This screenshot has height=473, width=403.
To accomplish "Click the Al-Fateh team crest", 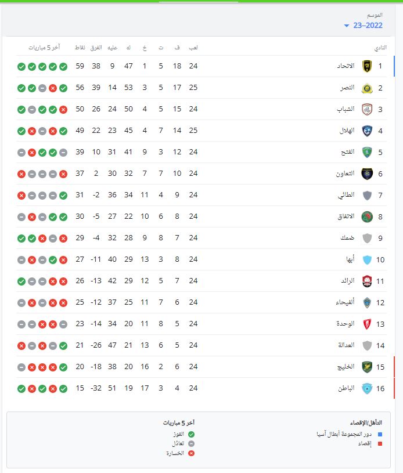I will click(x=366, y=152).
